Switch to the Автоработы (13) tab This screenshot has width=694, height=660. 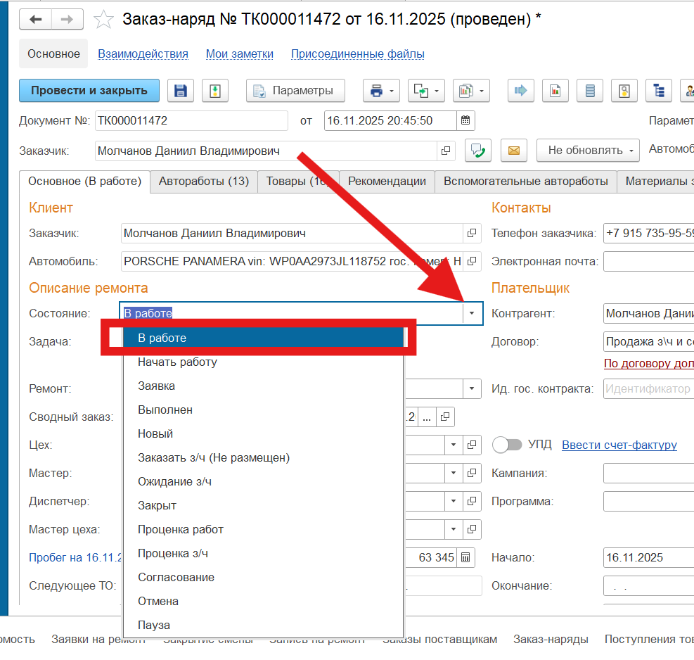(x=204, y=181)
